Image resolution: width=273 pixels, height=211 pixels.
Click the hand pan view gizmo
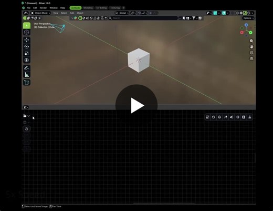251,47
